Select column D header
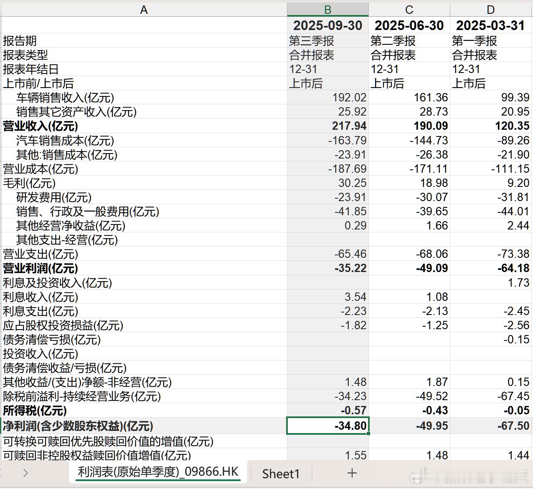Screen dimensions: 533x489 tap(491, 10)
